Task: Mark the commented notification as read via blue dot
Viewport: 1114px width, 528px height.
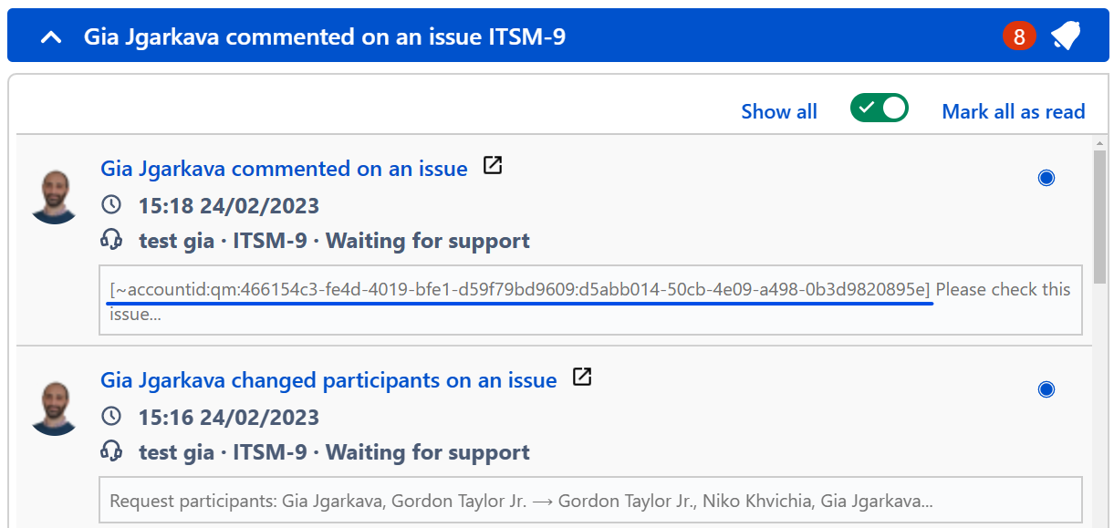Action: (1046, 178)
